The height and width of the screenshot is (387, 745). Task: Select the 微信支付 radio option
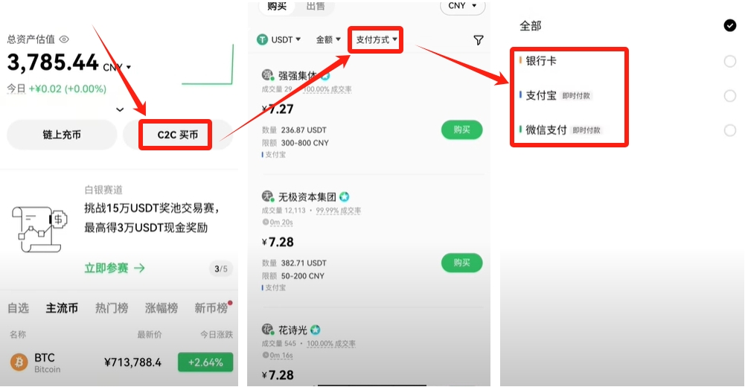coord(730,130)
